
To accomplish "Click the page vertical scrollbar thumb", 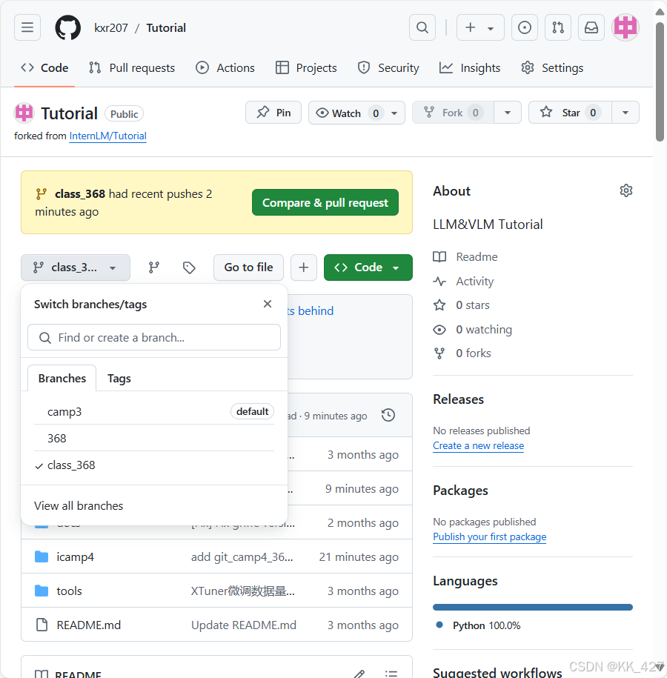I will coord(660,82).
